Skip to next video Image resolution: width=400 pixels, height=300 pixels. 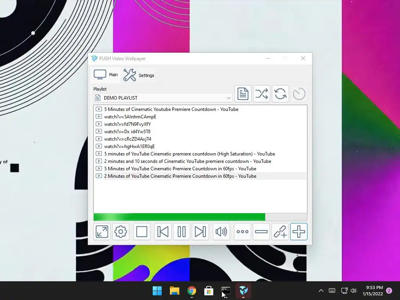200,232
